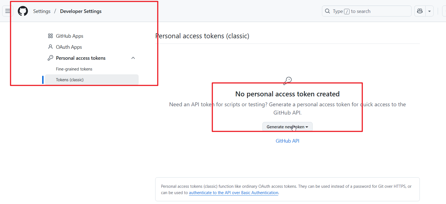Click the large key icon above the heading
This screenshot has height=204, width=446.
288,80
